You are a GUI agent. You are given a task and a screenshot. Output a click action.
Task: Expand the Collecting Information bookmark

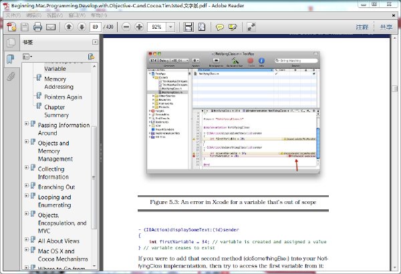pos(27,167)
